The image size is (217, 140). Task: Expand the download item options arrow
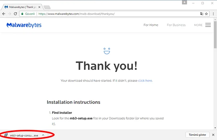click(x=43, y=135)
